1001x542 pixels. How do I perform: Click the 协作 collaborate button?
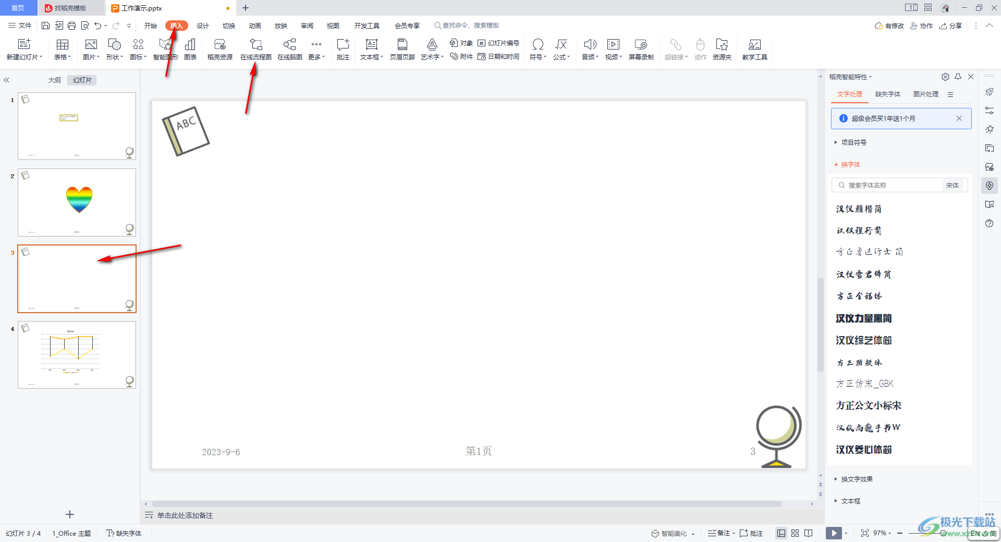[x=921, y=26]
